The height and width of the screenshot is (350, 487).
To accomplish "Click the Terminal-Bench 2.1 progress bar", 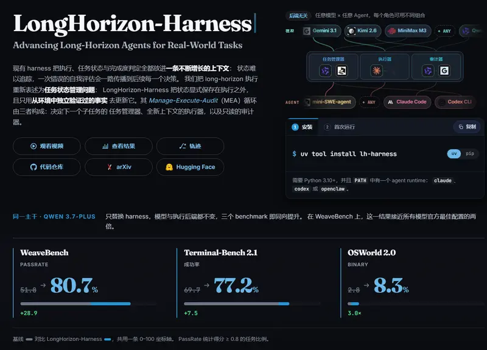I will [x=252, y=304].
